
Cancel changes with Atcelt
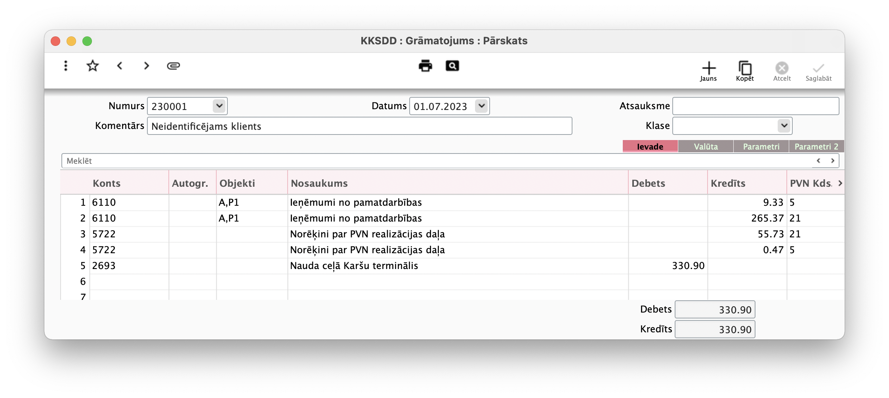click(782, 72)
